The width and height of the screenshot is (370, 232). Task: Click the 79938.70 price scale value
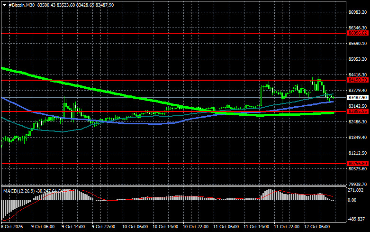pos(358,184)
